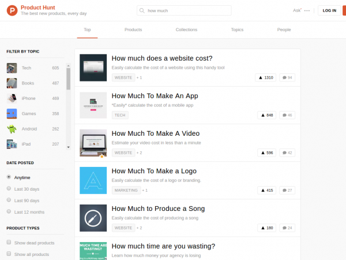Open the three-dots more menu

[x=307, y=11]
